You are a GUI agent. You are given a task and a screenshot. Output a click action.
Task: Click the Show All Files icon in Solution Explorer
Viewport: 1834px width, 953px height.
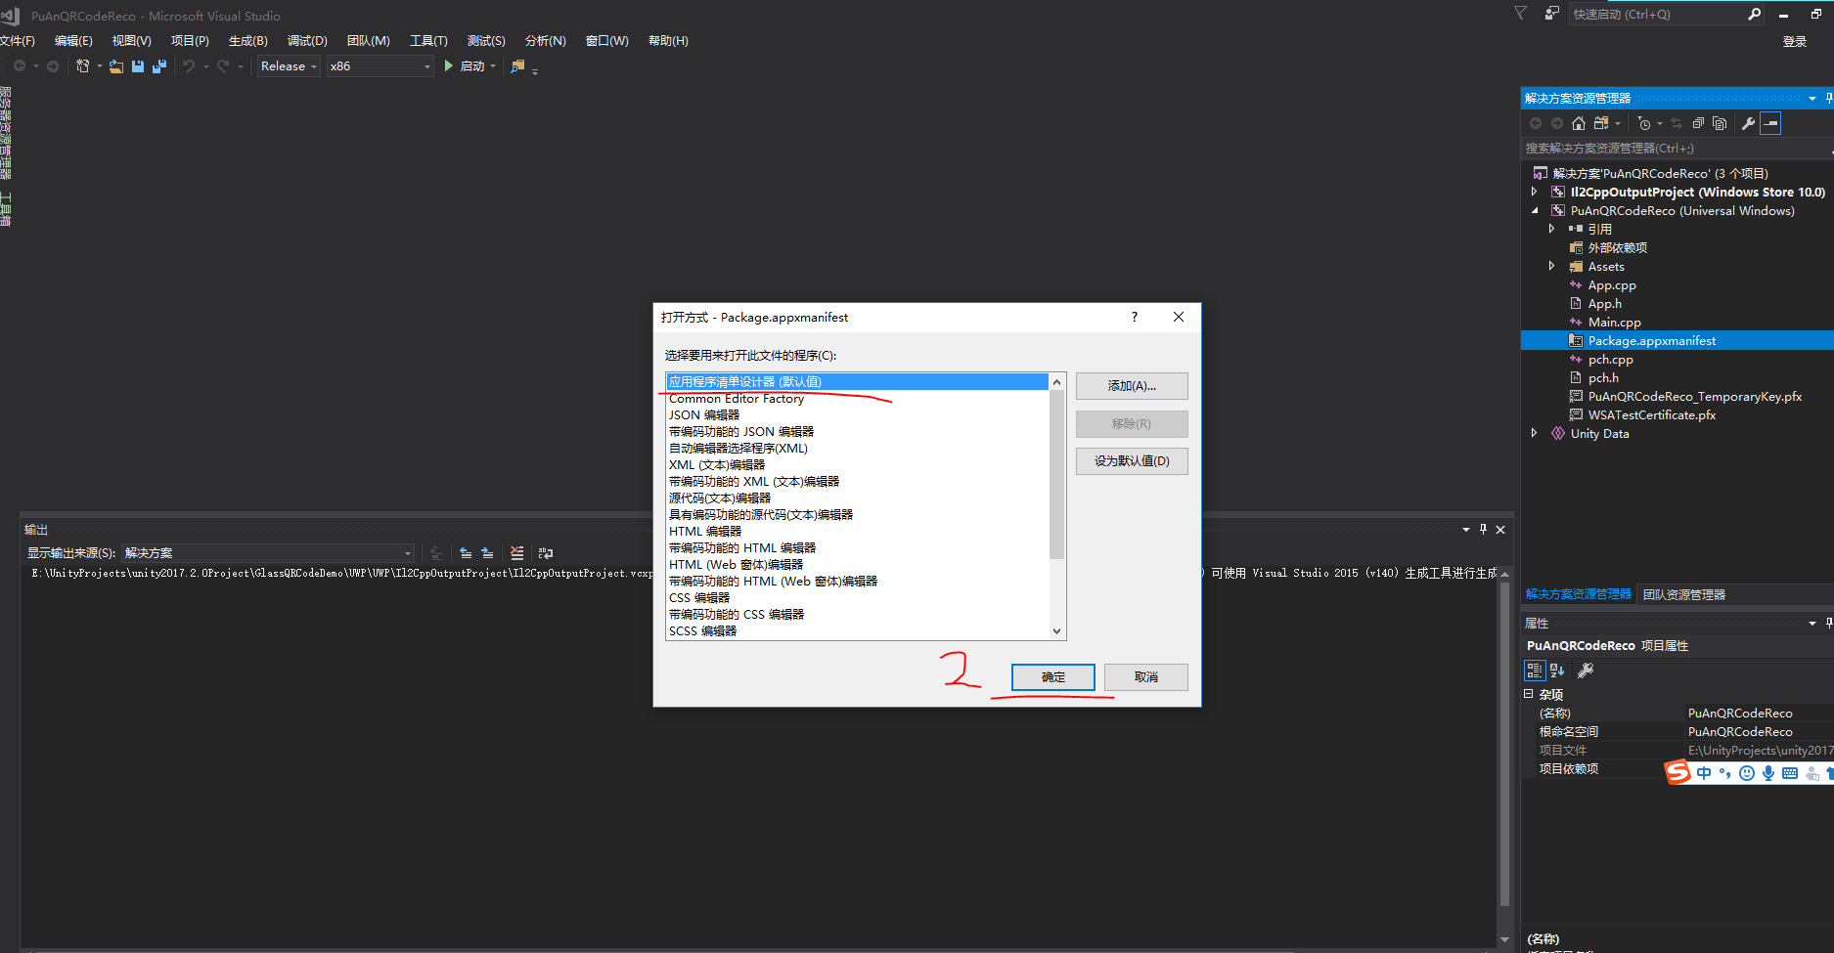click(1720, 123)
